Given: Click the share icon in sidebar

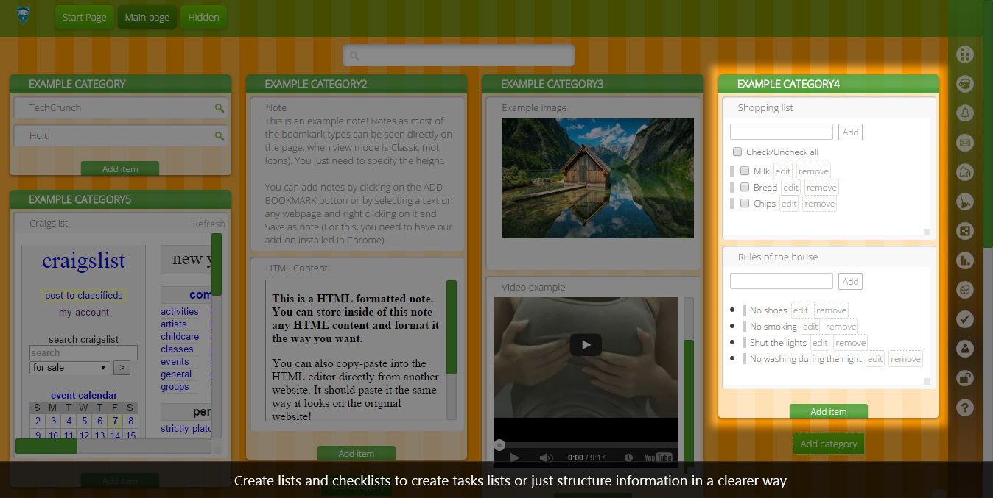Looking at the screenshot, I should [964, 231].
